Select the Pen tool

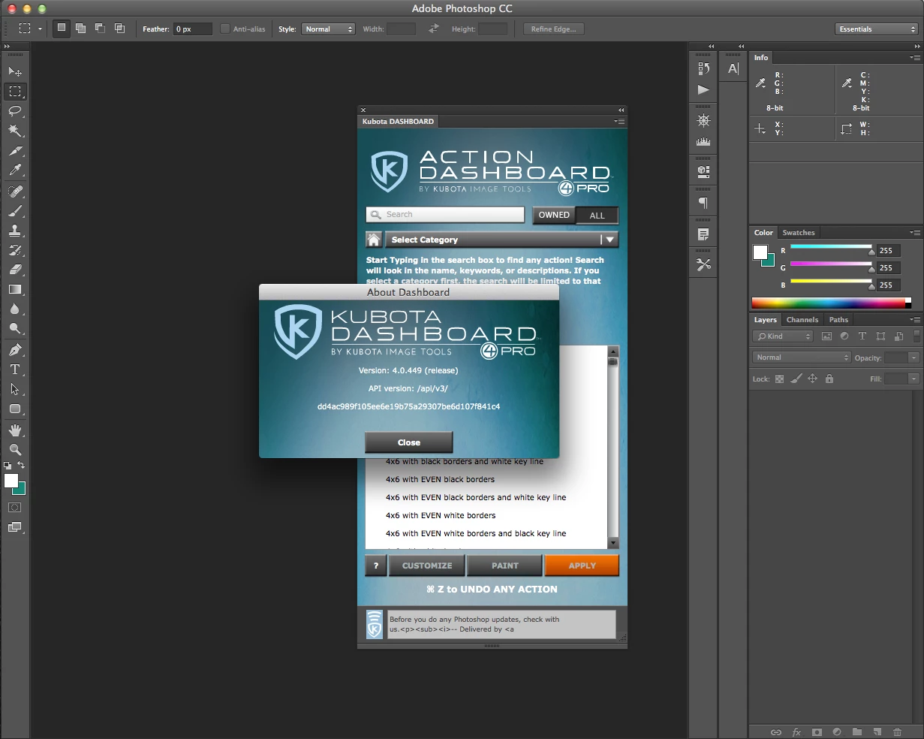[x=15, y=350]
